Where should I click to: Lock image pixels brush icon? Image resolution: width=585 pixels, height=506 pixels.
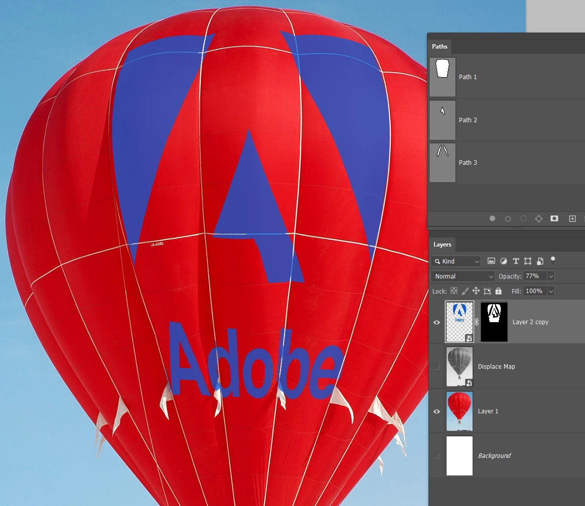coord(465,291)
